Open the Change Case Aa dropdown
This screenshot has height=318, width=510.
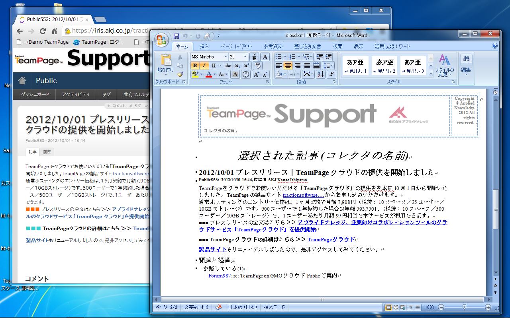click(223, 74)
